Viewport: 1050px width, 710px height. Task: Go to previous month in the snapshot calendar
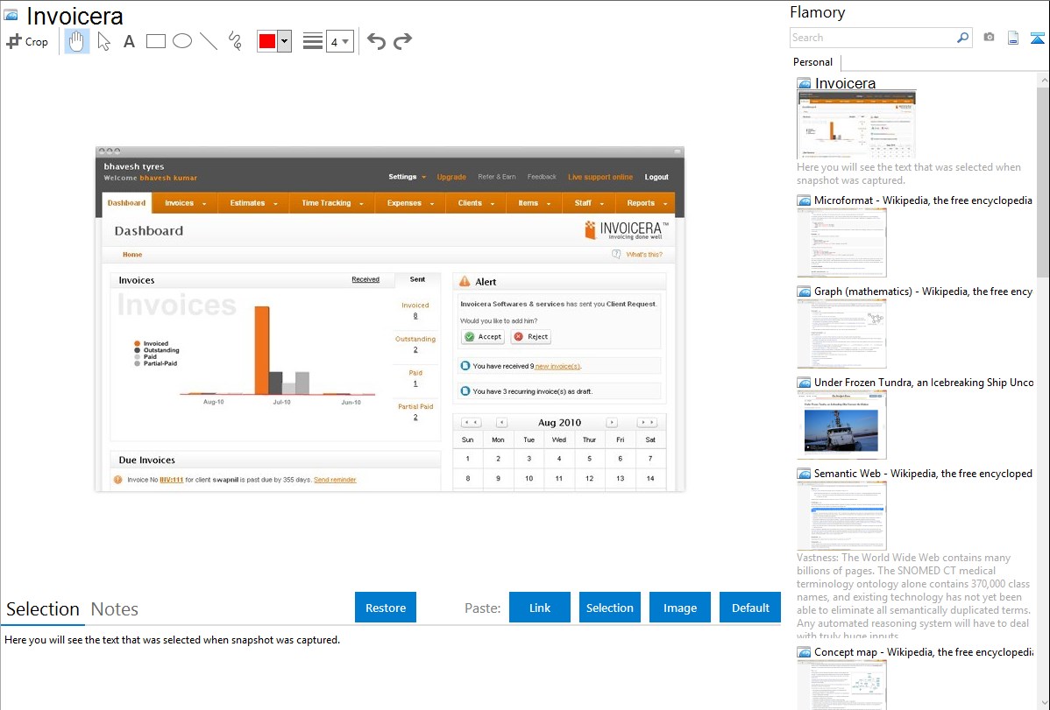(x=501, y=423)
